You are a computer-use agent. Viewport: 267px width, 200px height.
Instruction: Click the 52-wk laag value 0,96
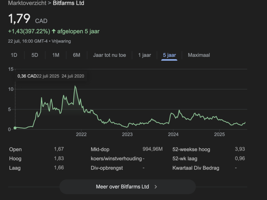click(x=240, y=158)
